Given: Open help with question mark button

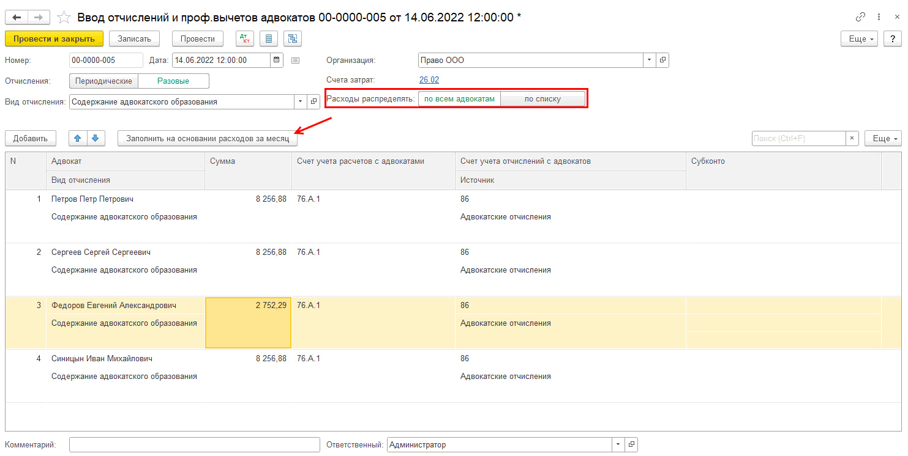Looking at the screenshot, I should tap(892, 39).
